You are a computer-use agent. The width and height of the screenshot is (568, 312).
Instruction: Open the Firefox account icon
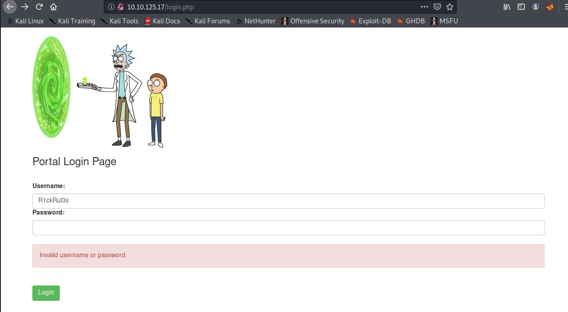pyautogui.click(x=536, y=7)
